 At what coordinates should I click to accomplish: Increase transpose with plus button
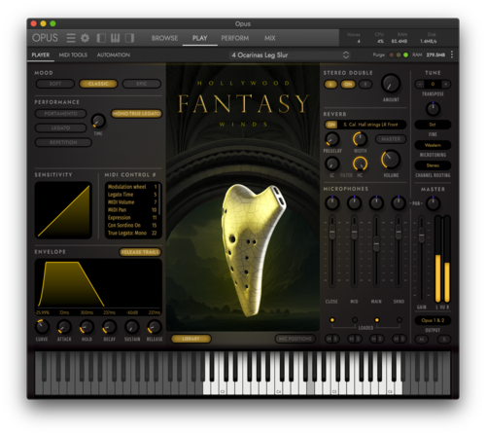tap(446, 84)
